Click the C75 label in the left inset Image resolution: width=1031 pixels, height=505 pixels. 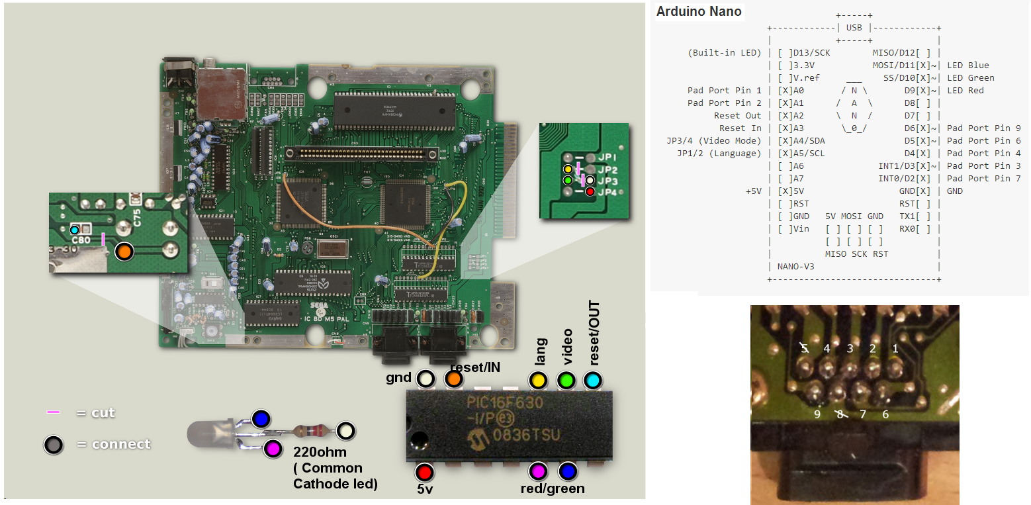pyautogui.click(x=138, y=218)
